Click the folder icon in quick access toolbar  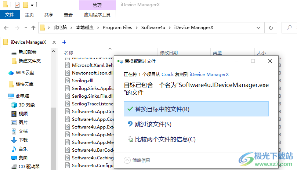[5, 4]
